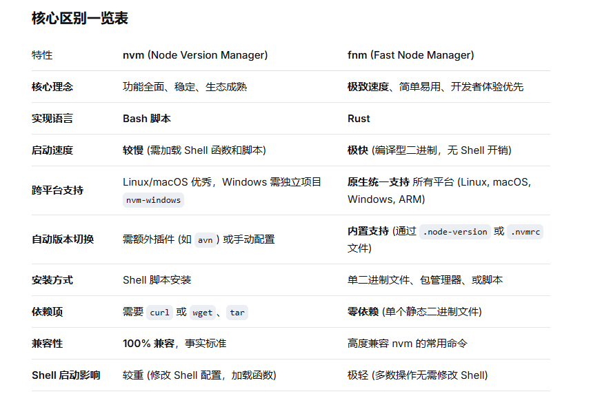Select the heading 核心区别一览表
This screenshot has height=394, width=591.
click(x=80, y=18)
